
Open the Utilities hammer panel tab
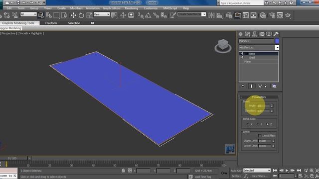click(x=276, y=34)
